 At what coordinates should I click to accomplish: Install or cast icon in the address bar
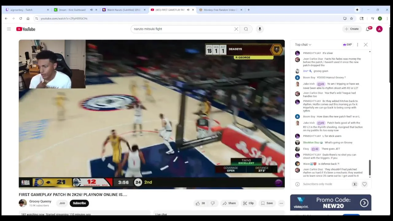345,18
